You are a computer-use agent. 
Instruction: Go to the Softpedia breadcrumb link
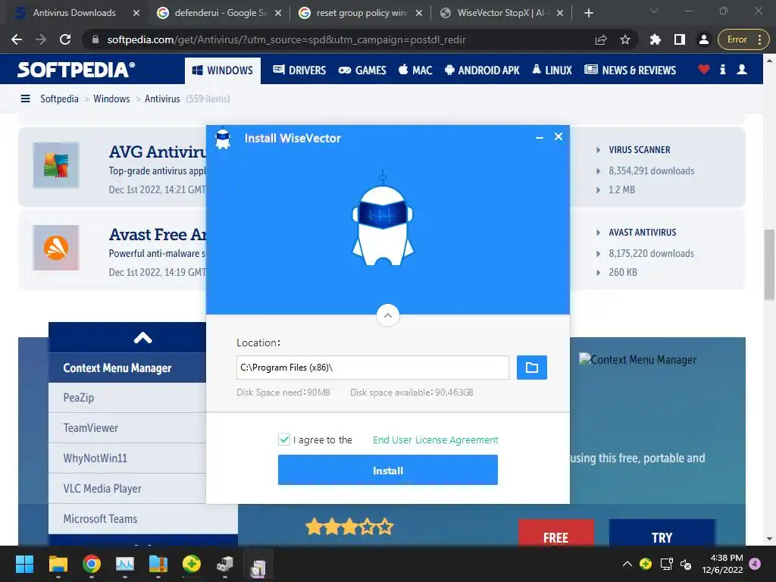(x=59, y=99)
